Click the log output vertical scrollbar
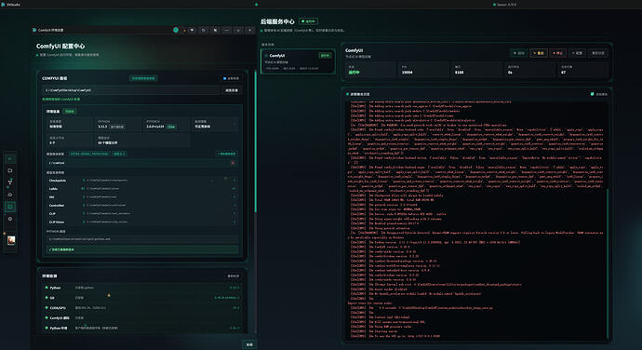642x350 pixels. point(608,262)
